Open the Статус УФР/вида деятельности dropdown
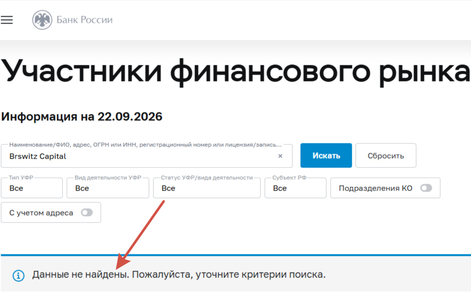Viewport: 471px width, 304px height. tap(207, 188)
